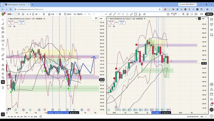Toggle hide all drawings eye icon
The image size is (214, 121).
pyautogui.click(x=3, y=78)
